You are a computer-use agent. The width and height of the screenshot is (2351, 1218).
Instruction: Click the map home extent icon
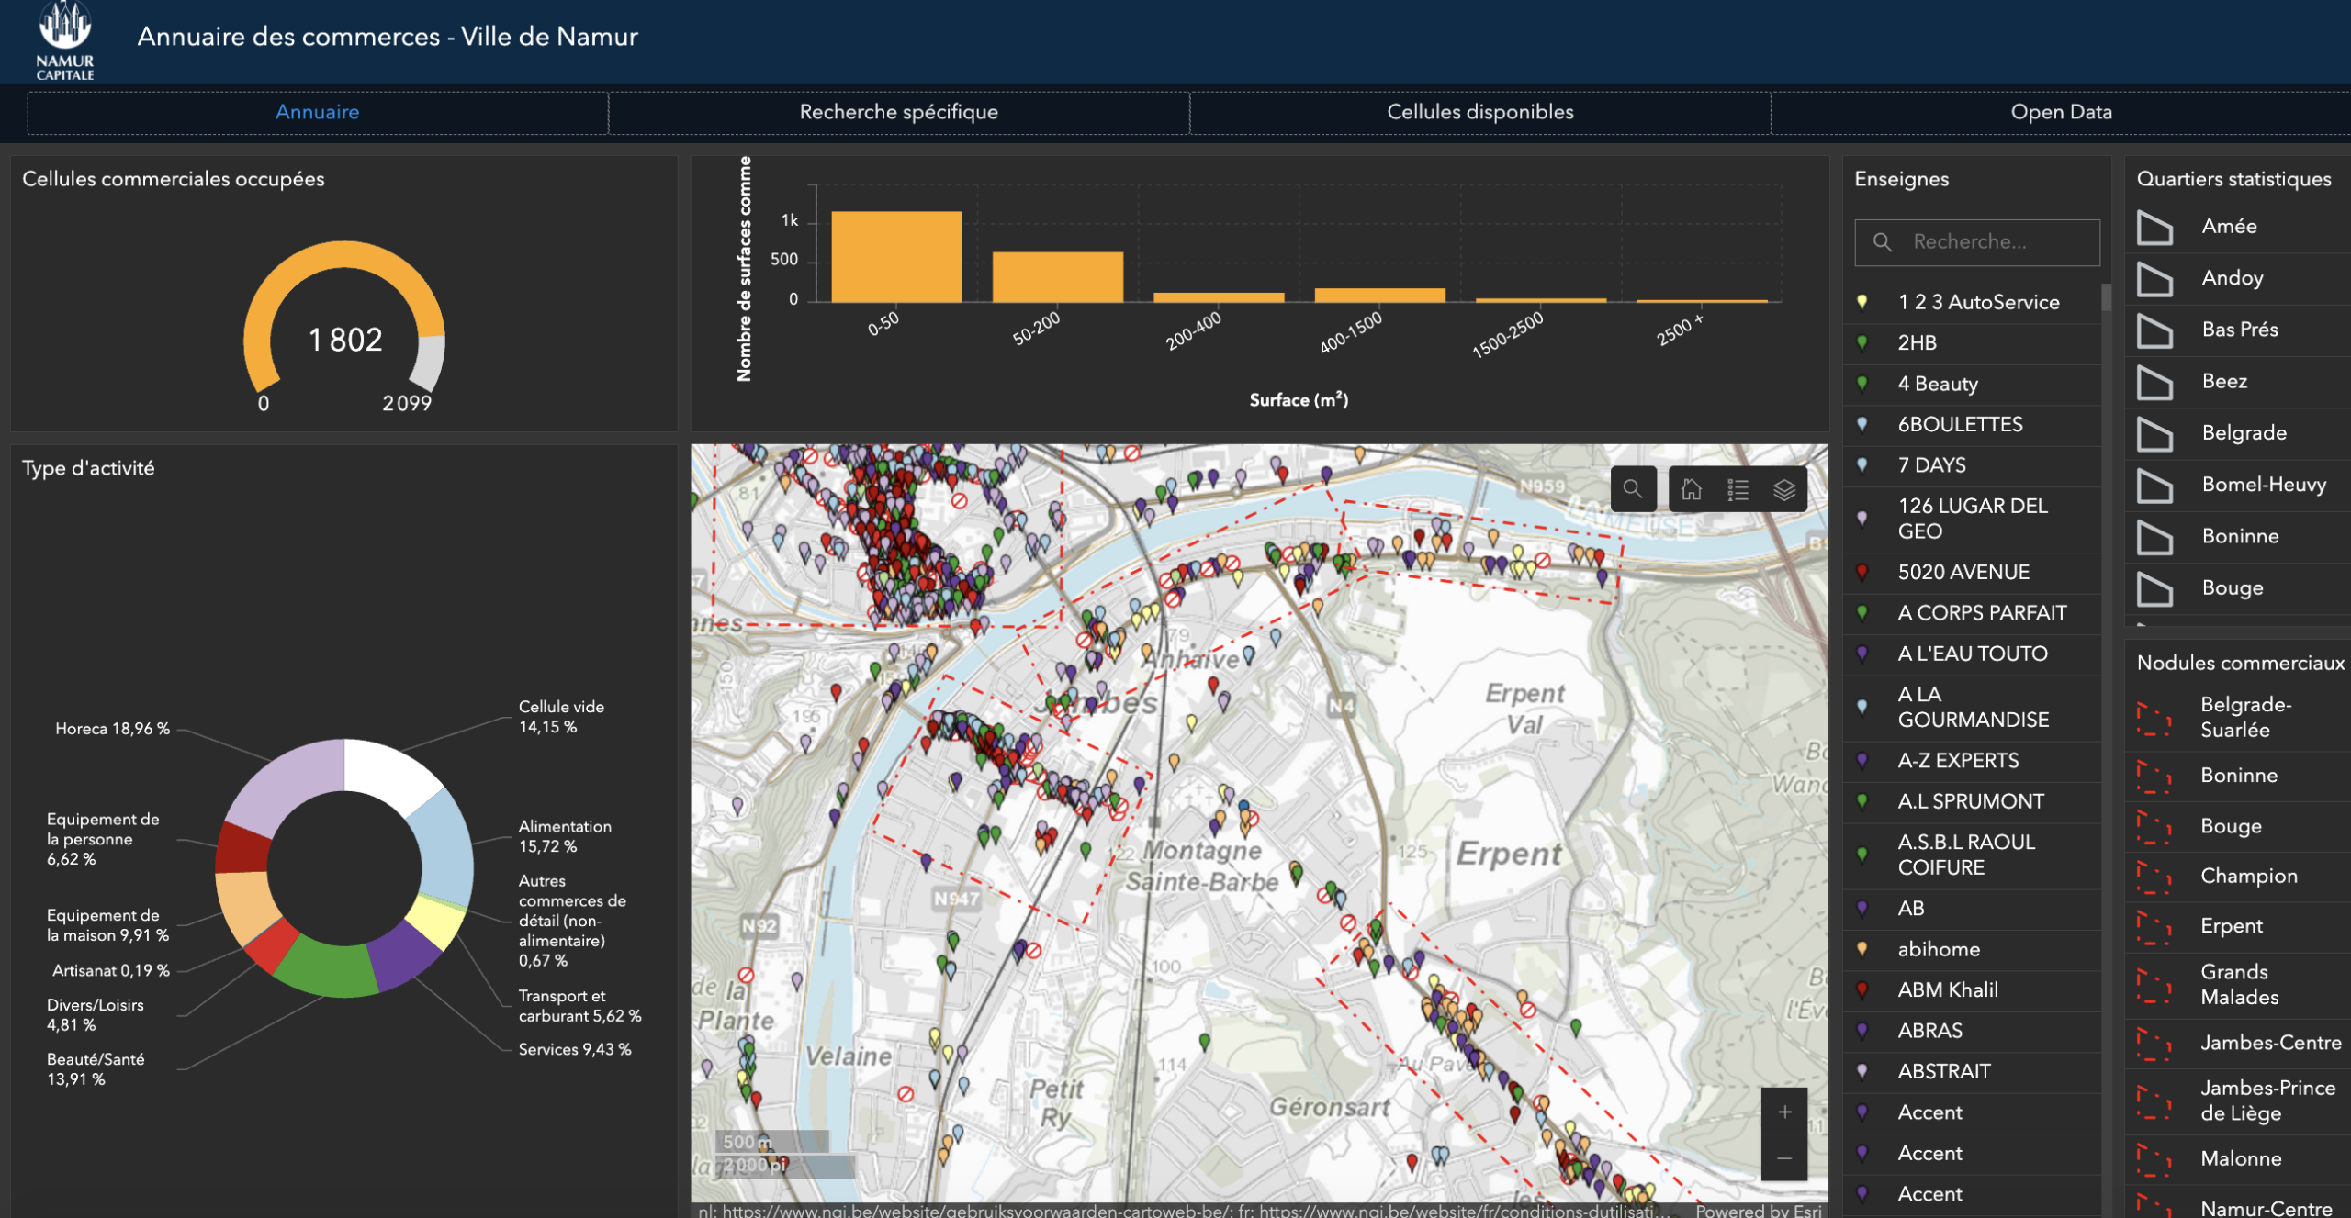(x=1691, y=489)
